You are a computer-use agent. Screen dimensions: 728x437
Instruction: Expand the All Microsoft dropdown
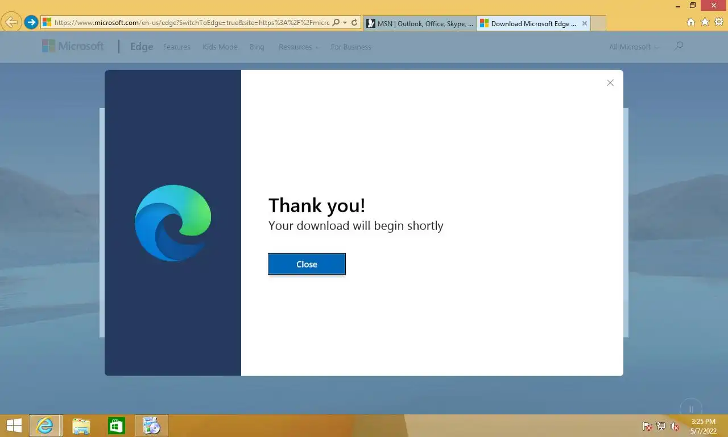(634, 47)
